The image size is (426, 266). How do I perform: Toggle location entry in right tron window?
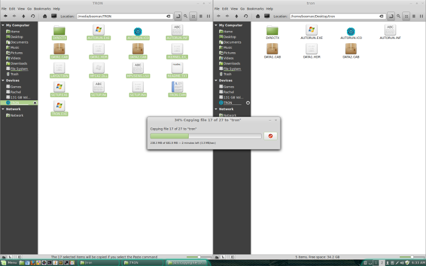[391, 16]
